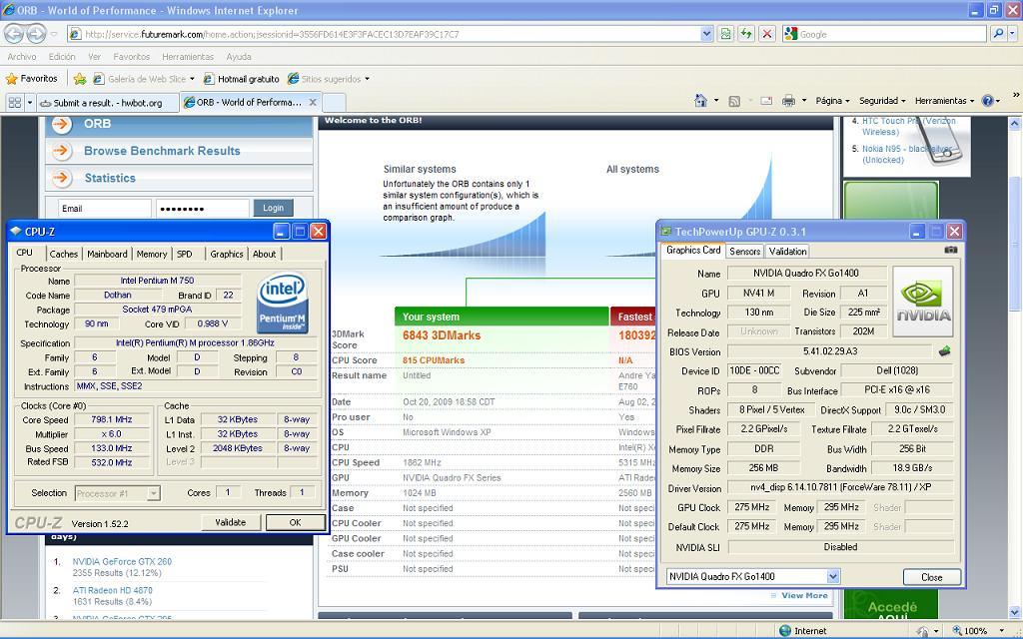Open the GPU selection dropdown in GPU-Z
Screen dimensions: 1023x639
832,576
